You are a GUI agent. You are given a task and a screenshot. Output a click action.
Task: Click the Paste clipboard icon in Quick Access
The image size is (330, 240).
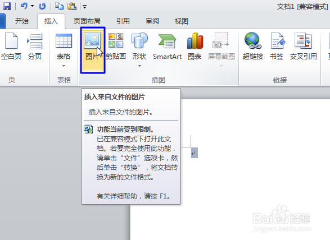pyautogui.click(x=72, y=6)
